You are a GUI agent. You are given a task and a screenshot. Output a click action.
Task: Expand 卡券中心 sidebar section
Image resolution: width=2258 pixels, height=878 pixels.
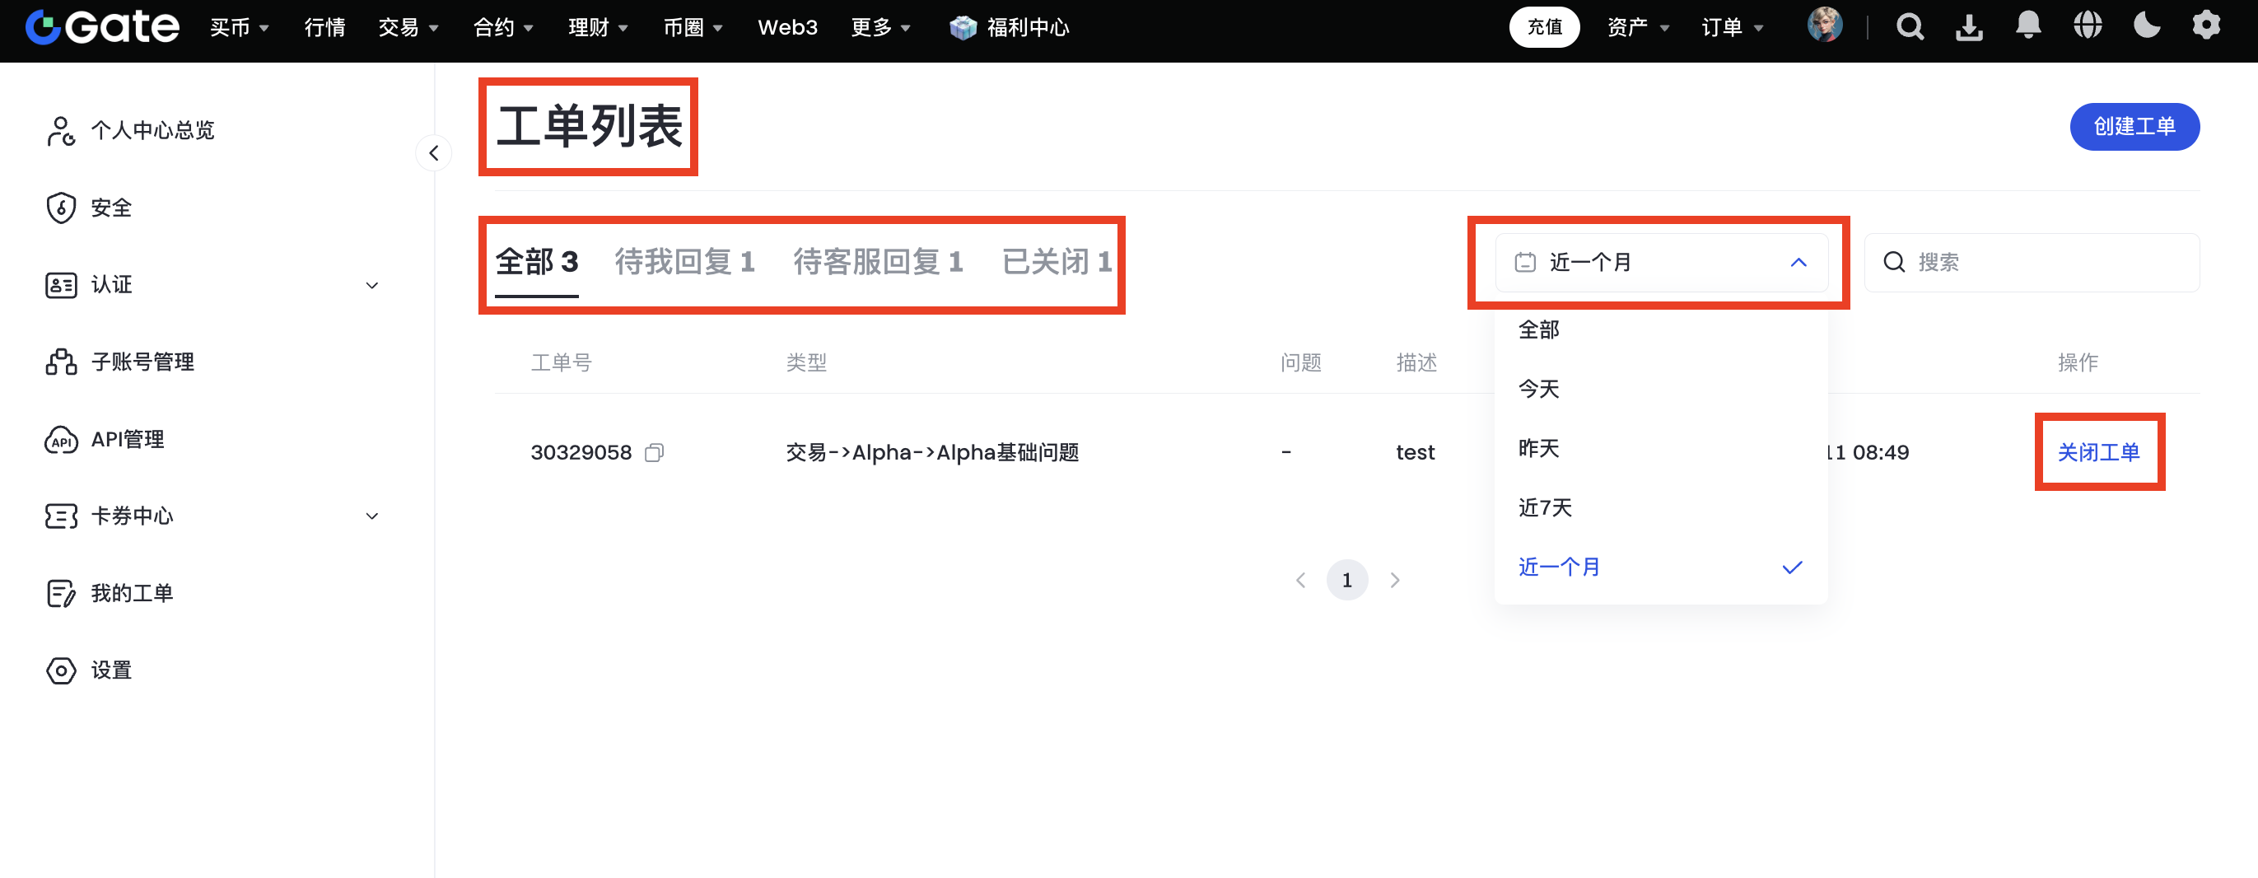(x=371, y=516)
